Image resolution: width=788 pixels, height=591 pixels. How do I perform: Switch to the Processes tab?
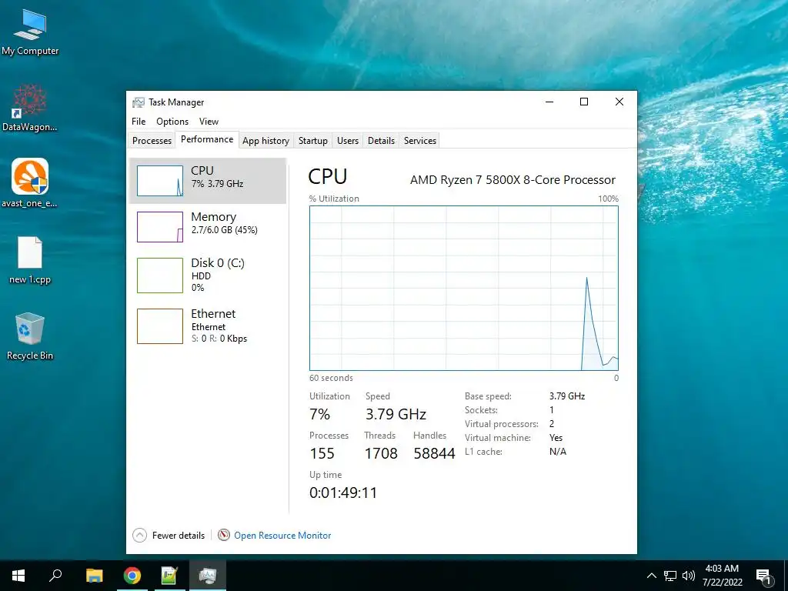coord(152,141)
